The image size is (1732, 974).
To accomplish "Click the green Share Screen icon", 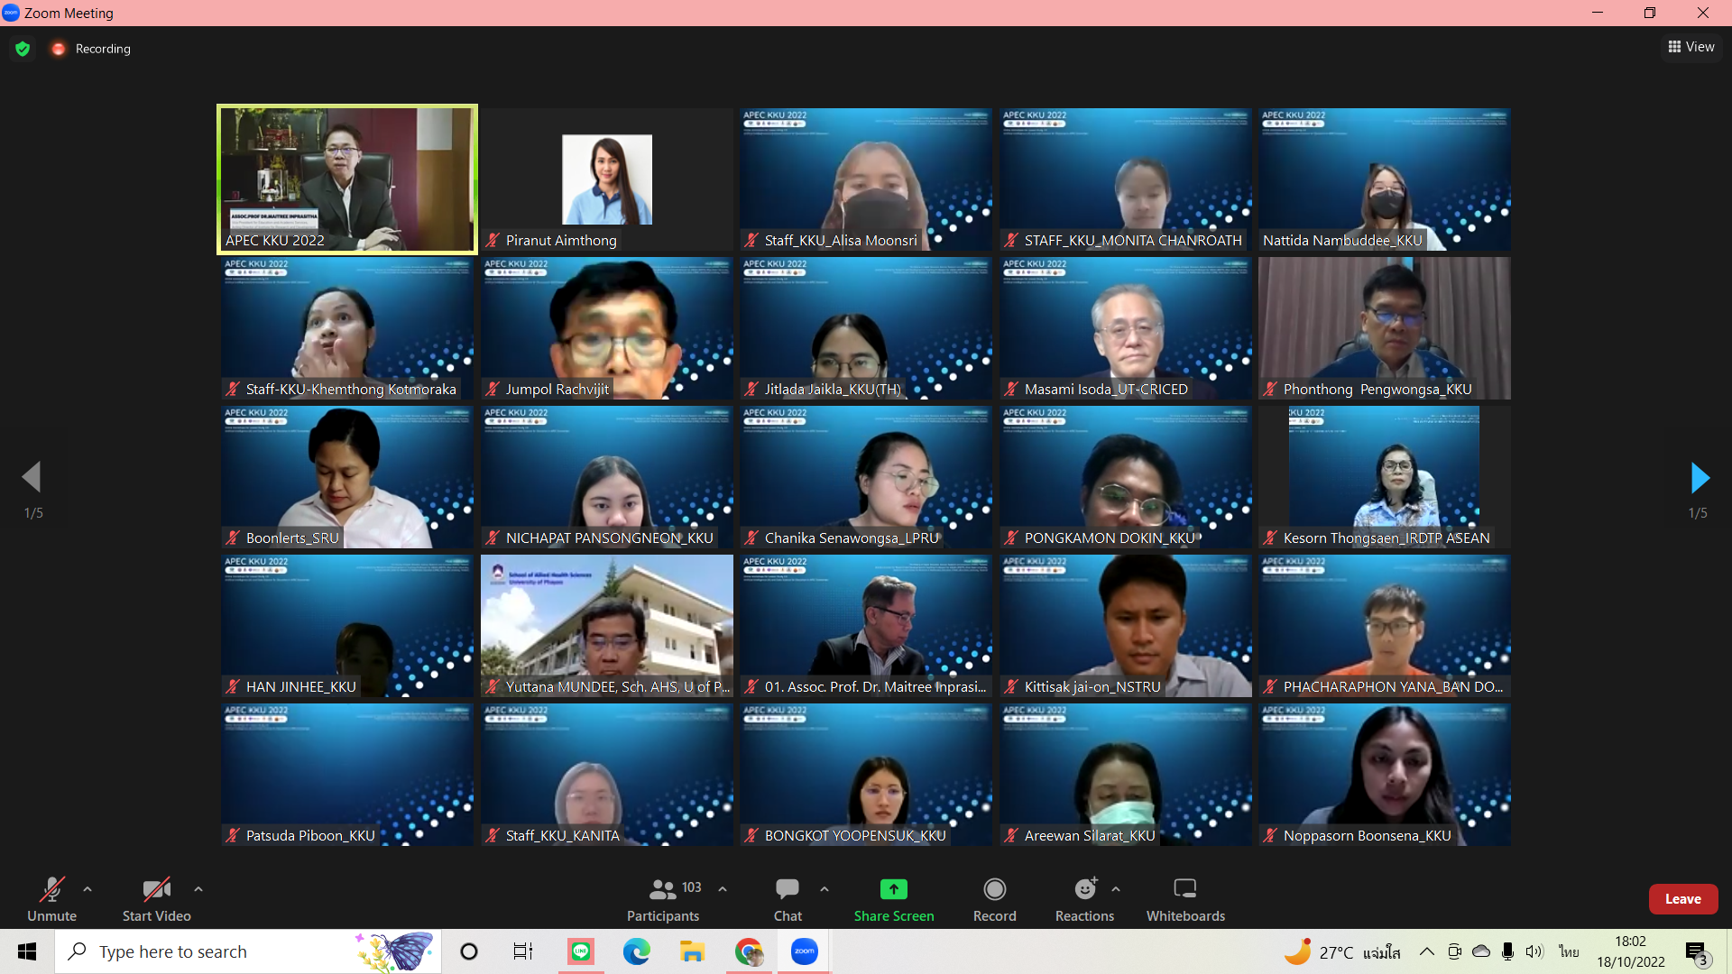I will [893, 889].
